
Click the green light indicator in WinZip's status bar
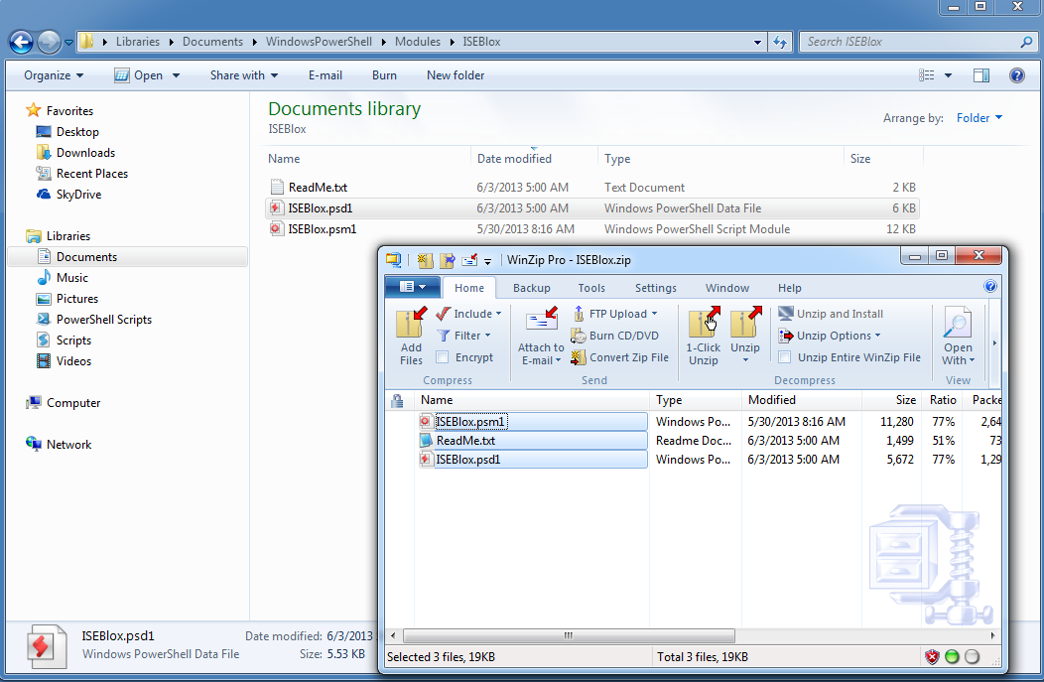click(x=952, y=657)
